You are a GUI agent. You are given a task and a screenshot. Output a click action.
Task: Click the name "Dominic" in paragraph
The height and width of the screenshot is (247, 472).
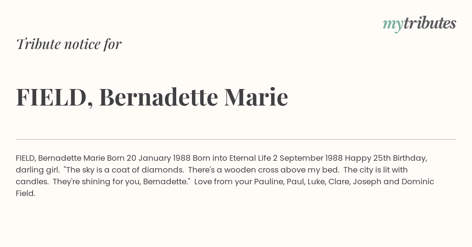[418, 182]
